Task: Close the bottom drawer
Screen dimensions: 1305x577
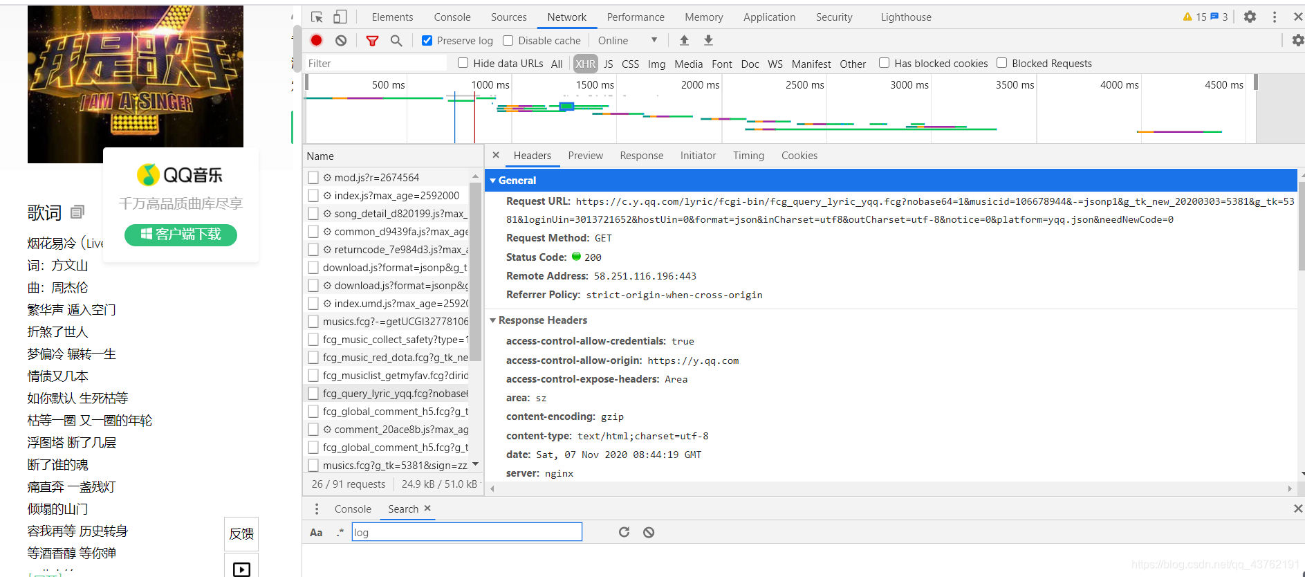Action: [1298, 509]
